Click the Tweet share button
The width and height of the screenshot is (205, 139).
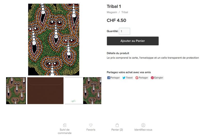pos(128,78)
